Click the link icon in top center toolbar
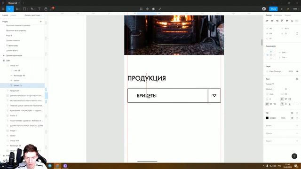This screenshot has width=301, height=169. tap(160, 9)
